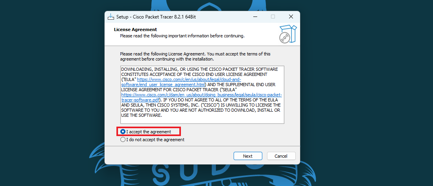Minimize the Setup window
Screen dimensions: 433x186
pyautogui.click(x=254, y=17)
